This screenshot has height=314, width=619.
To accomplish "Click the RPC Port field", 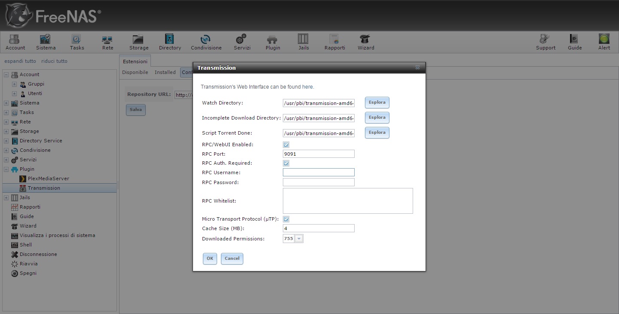I will (319, 154).
